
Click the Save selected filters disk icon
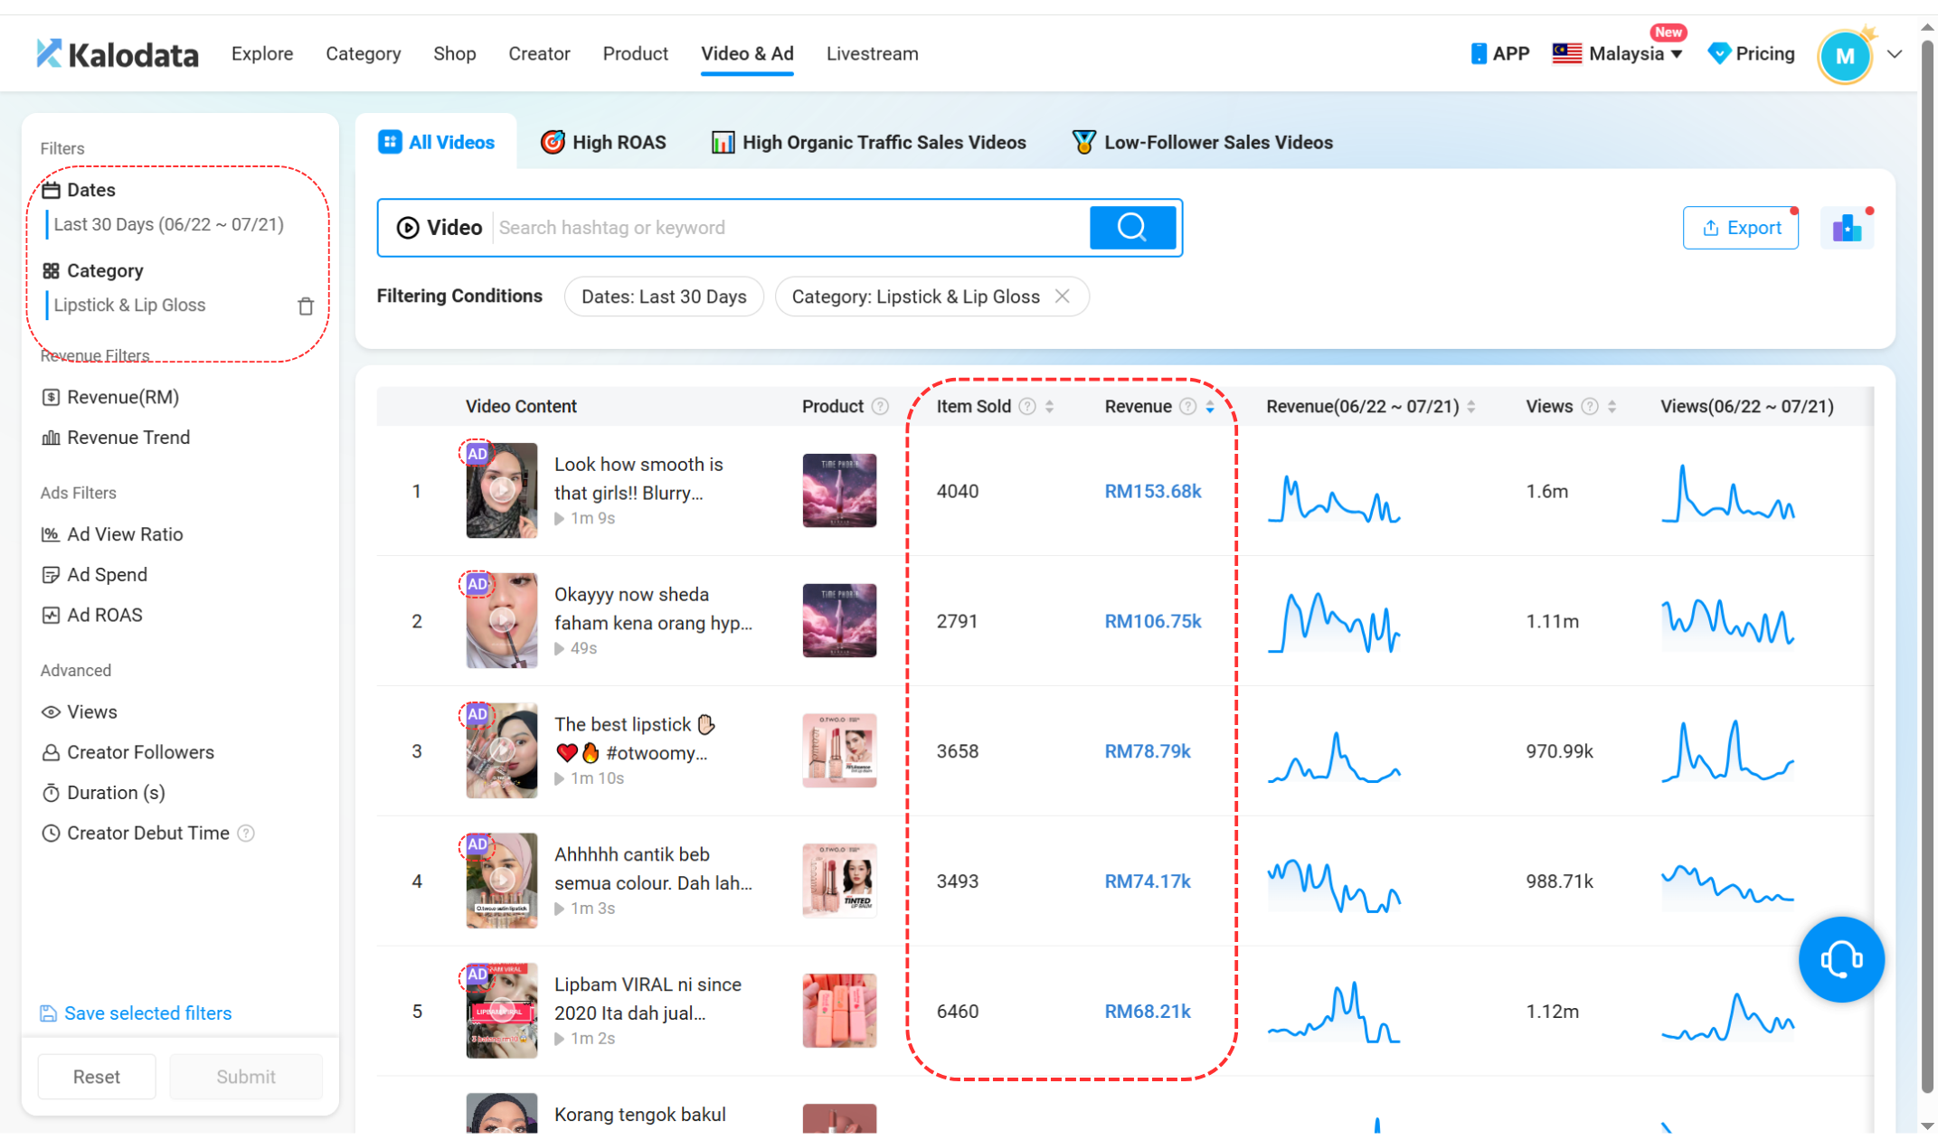[49, 1013]
